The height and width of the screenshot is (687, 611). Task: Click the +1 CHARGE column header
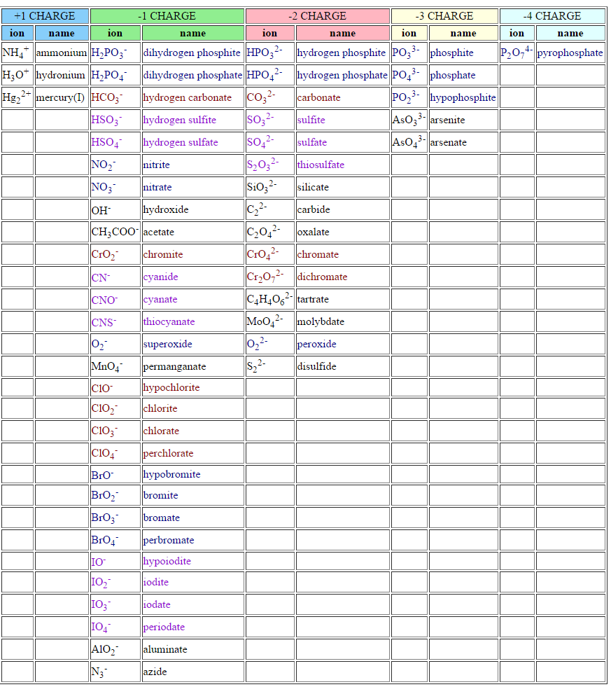[45, 15]
